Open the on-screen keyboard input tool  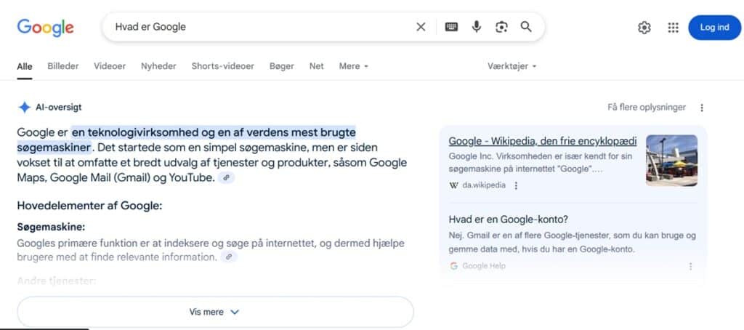tap(451, 27)
